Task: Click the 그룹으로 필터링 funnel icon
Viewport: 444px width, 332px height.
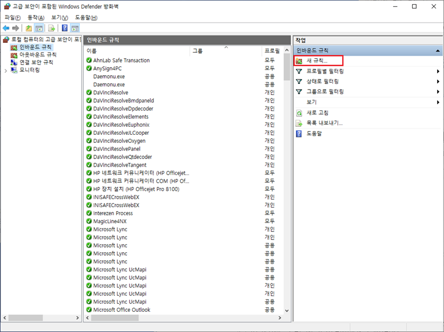Action: point(299,91)
